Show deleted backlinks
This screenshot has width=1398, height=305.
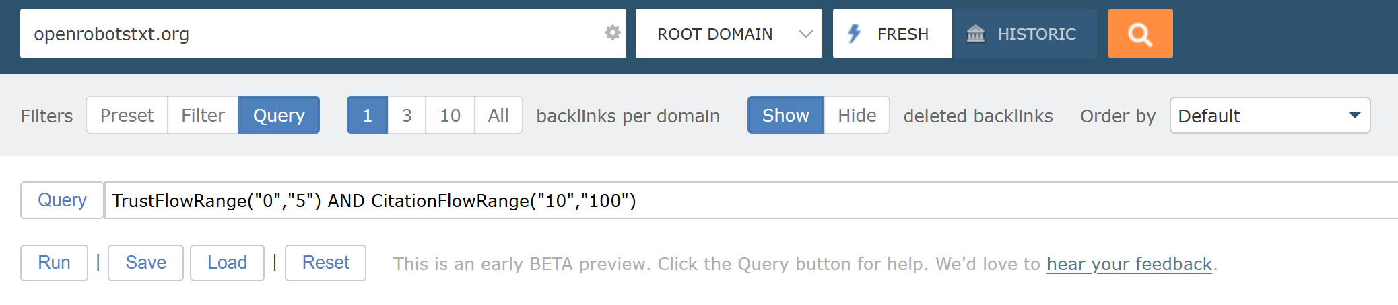785,116
